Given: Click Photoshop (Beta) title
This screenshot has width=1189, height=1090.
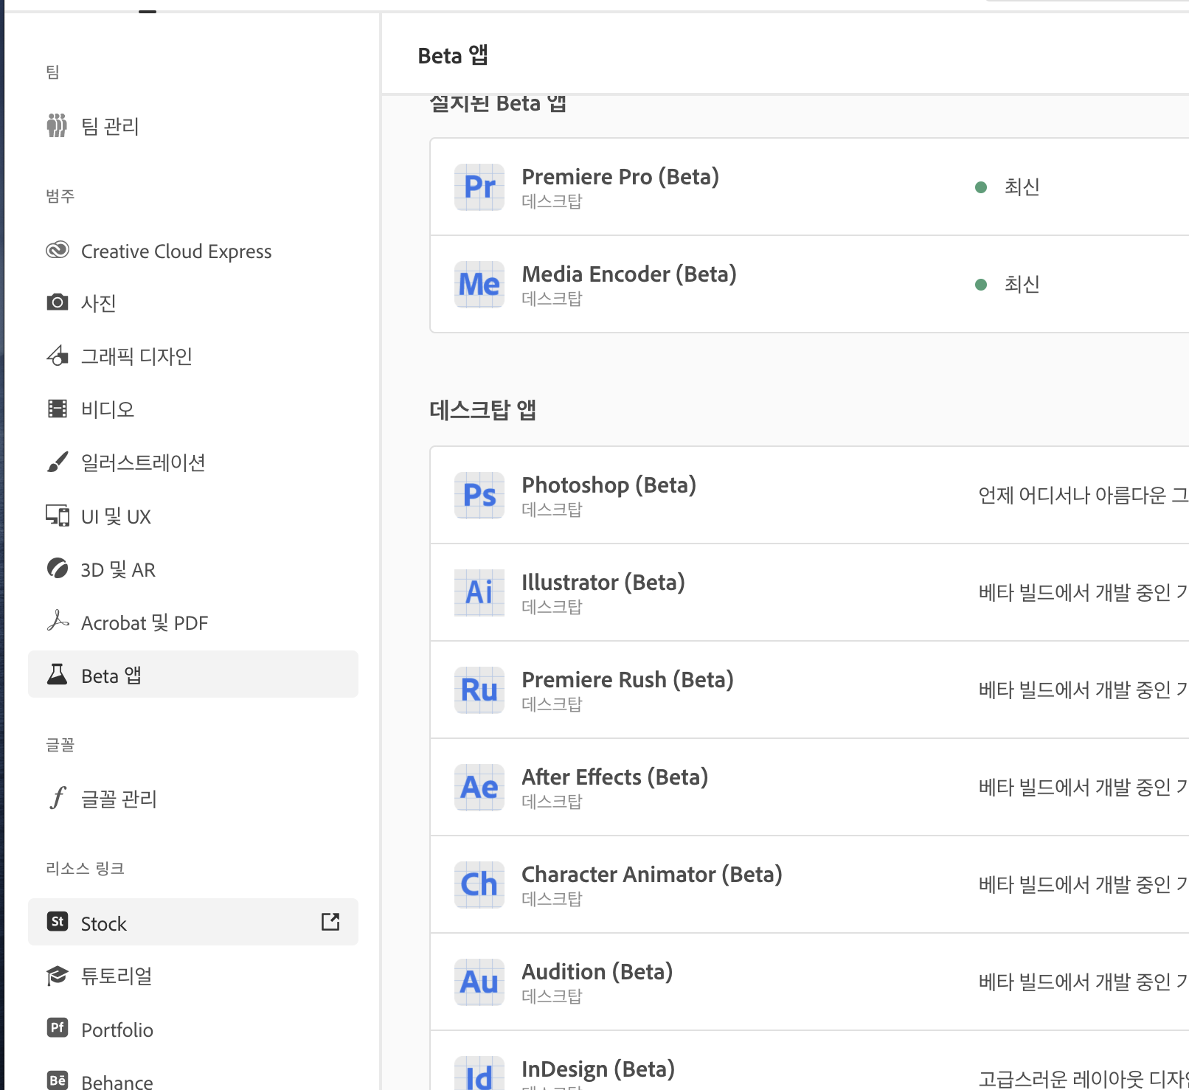Looking at the screenshot, I should [609, 485].
